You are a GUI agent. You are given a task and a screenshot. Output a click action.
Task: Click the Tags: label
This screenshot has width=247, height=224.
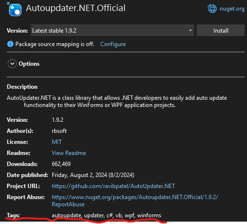coord(13,215)
